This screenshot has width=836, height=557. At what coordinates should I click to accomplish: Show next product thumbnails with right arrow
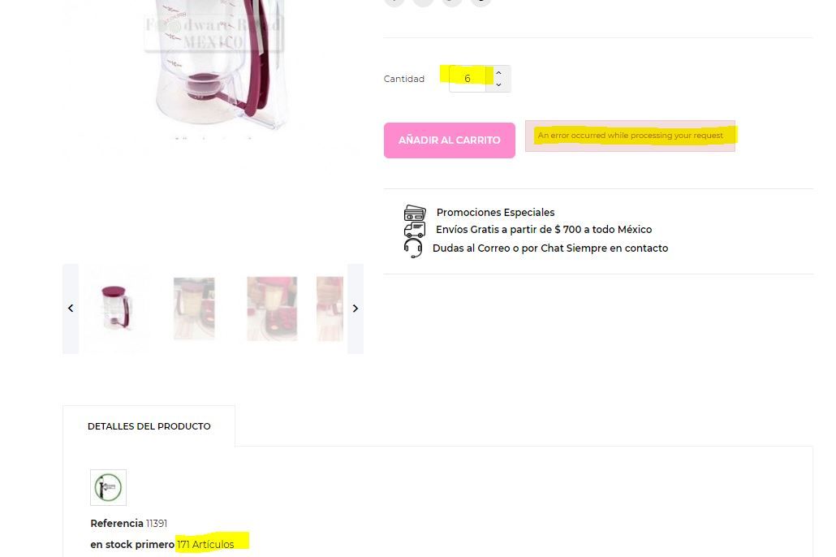[355, 309]
